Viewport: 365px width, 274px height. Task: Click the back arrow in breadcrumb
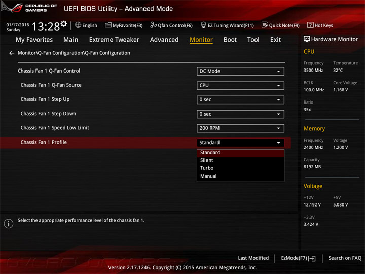(x=12, y=53)
